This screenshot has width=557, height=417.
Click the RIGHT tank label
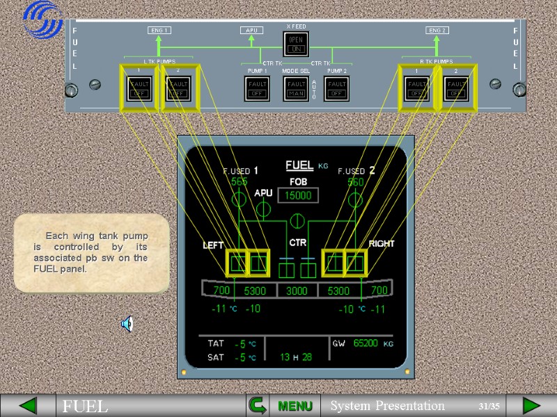point(382,244)
